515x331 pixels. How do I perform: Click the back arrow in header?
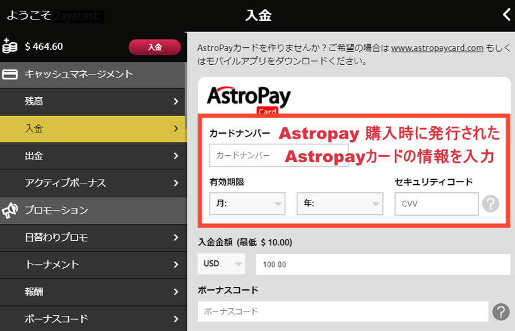pyautogui.click(x=506, y=15)
